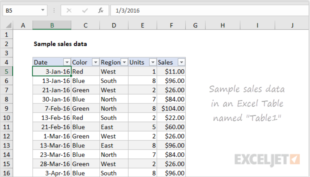Image resolution: width=310 pixels, height=177 pixels.
Task: Select the cell with 30-Jan-16
Action: [52, 99]
